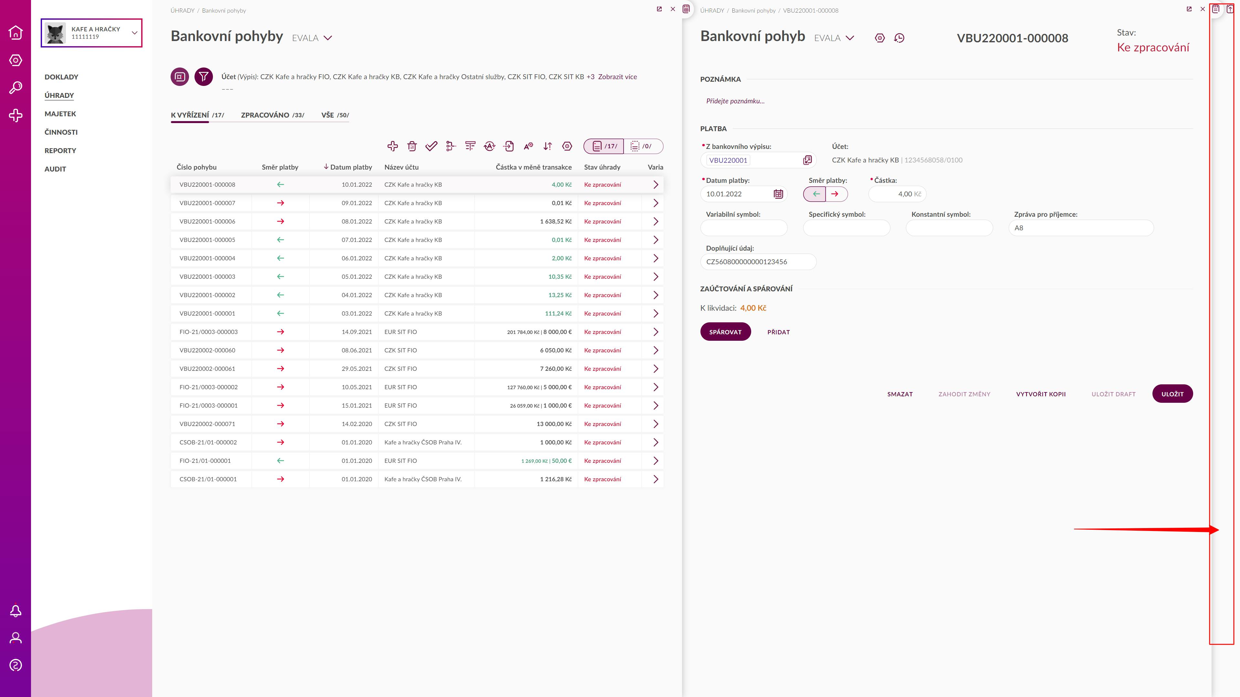Switch to VŠE /50/ tab
The width and height of the screenshot is (1240, 697).
pos(335,115)
